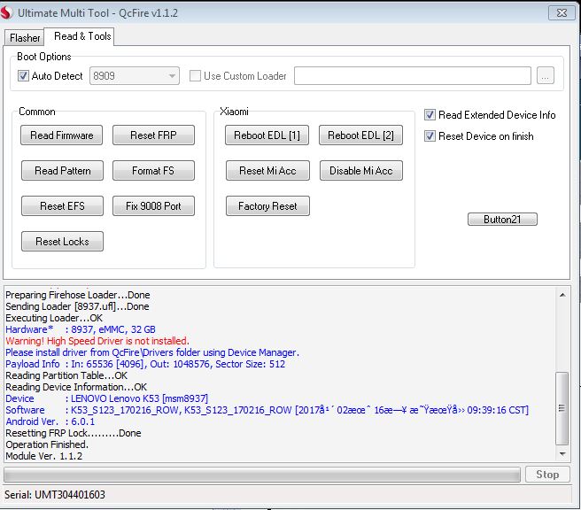Click the Read Firmware button
Image resolution: width=581 pixels, height=510 pixels.
(61, 135)
